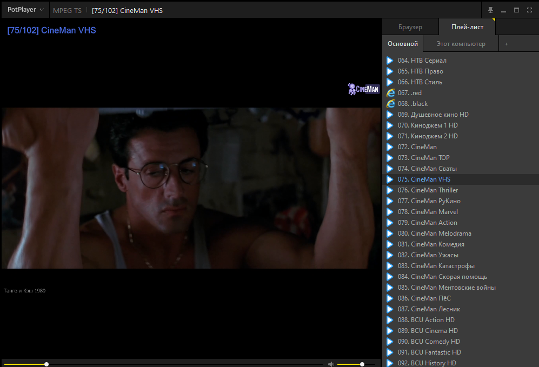Select 072. CineMan channel text
The height and width of the screenshot is (367, 539).
(x=417, y=147)
